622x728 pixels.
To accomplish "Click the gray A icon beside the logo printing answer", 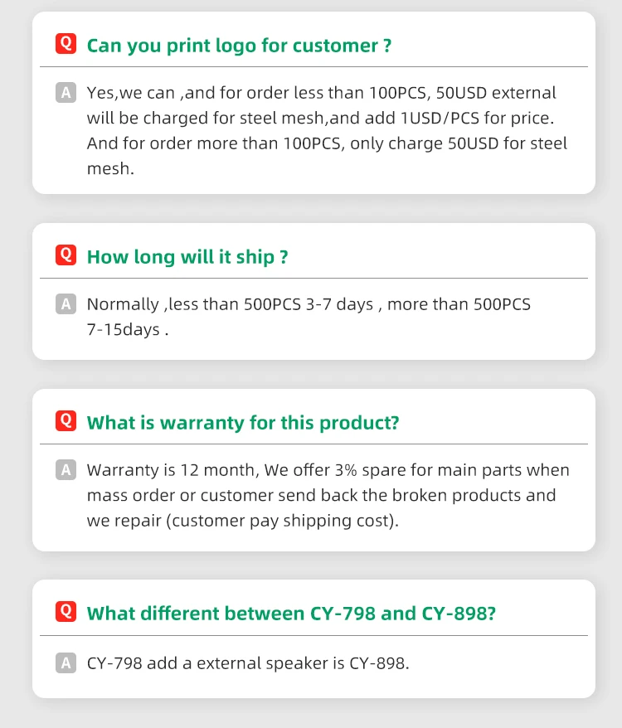I will tap(66, 92).
